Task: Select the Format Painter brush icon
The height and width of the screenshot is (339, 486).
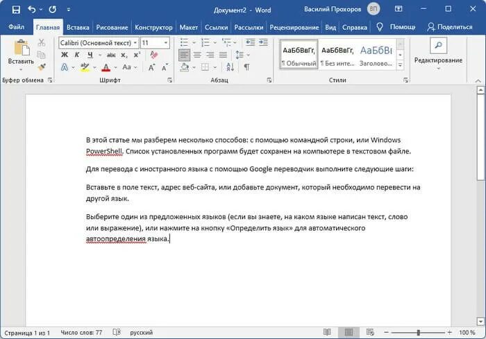Action: pos(41,67)
